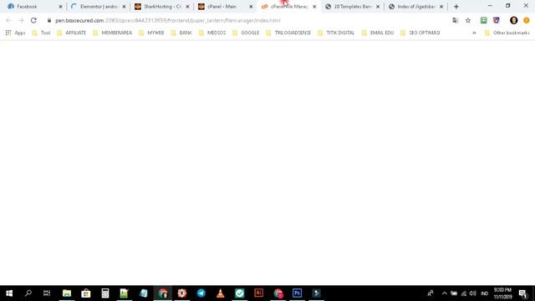This screenshot has width=535, height=301.
Task: Close the cPanel - Main tab
Action: [251, 7]
